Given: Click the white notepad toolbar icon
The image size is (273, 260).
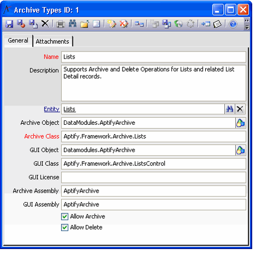Looking at the screenshot, I should (217, 24).
